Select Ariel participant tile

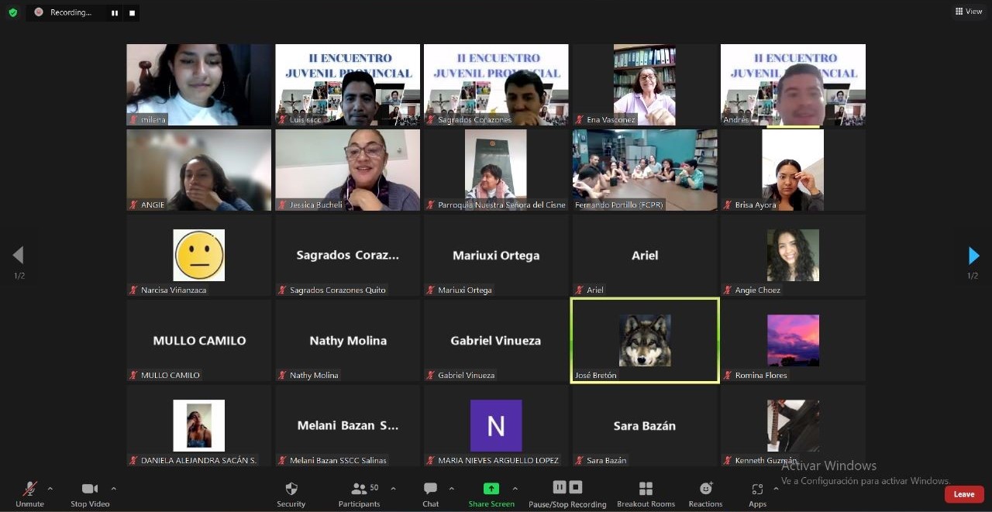(645, 255)
